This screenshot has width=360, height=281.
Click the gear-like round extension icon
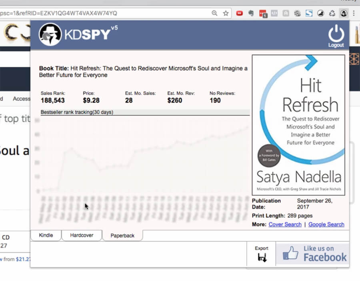pos(297,13)
